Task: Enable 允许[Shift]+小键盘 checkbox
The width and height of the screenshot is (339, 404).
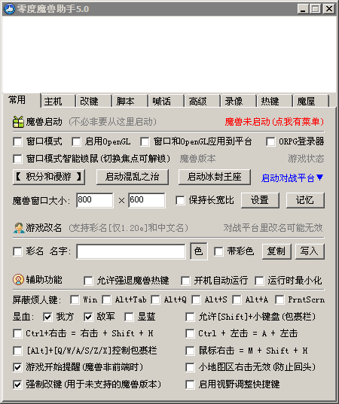Action: coord(190,317)
